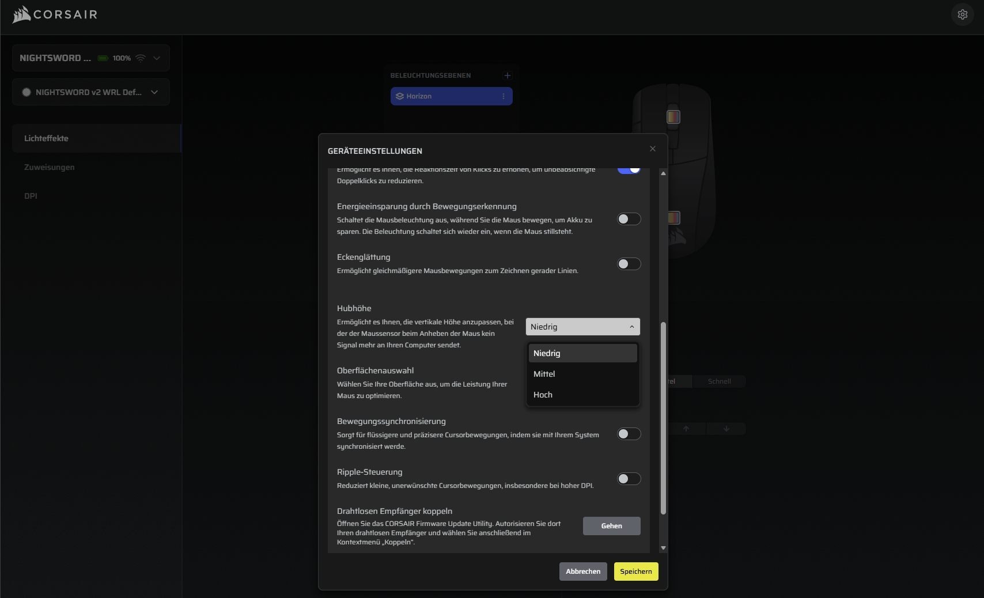Image resolution: width=984 pixels, height=598 pixels.
Task: Click the Energieeinsparung durch Bewegungserkennung title
Action: pos(427,206)
